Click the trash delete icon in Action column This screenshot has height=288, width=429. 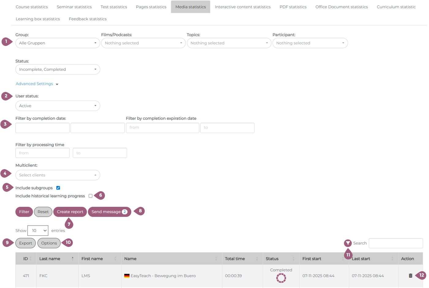[410, 276]
